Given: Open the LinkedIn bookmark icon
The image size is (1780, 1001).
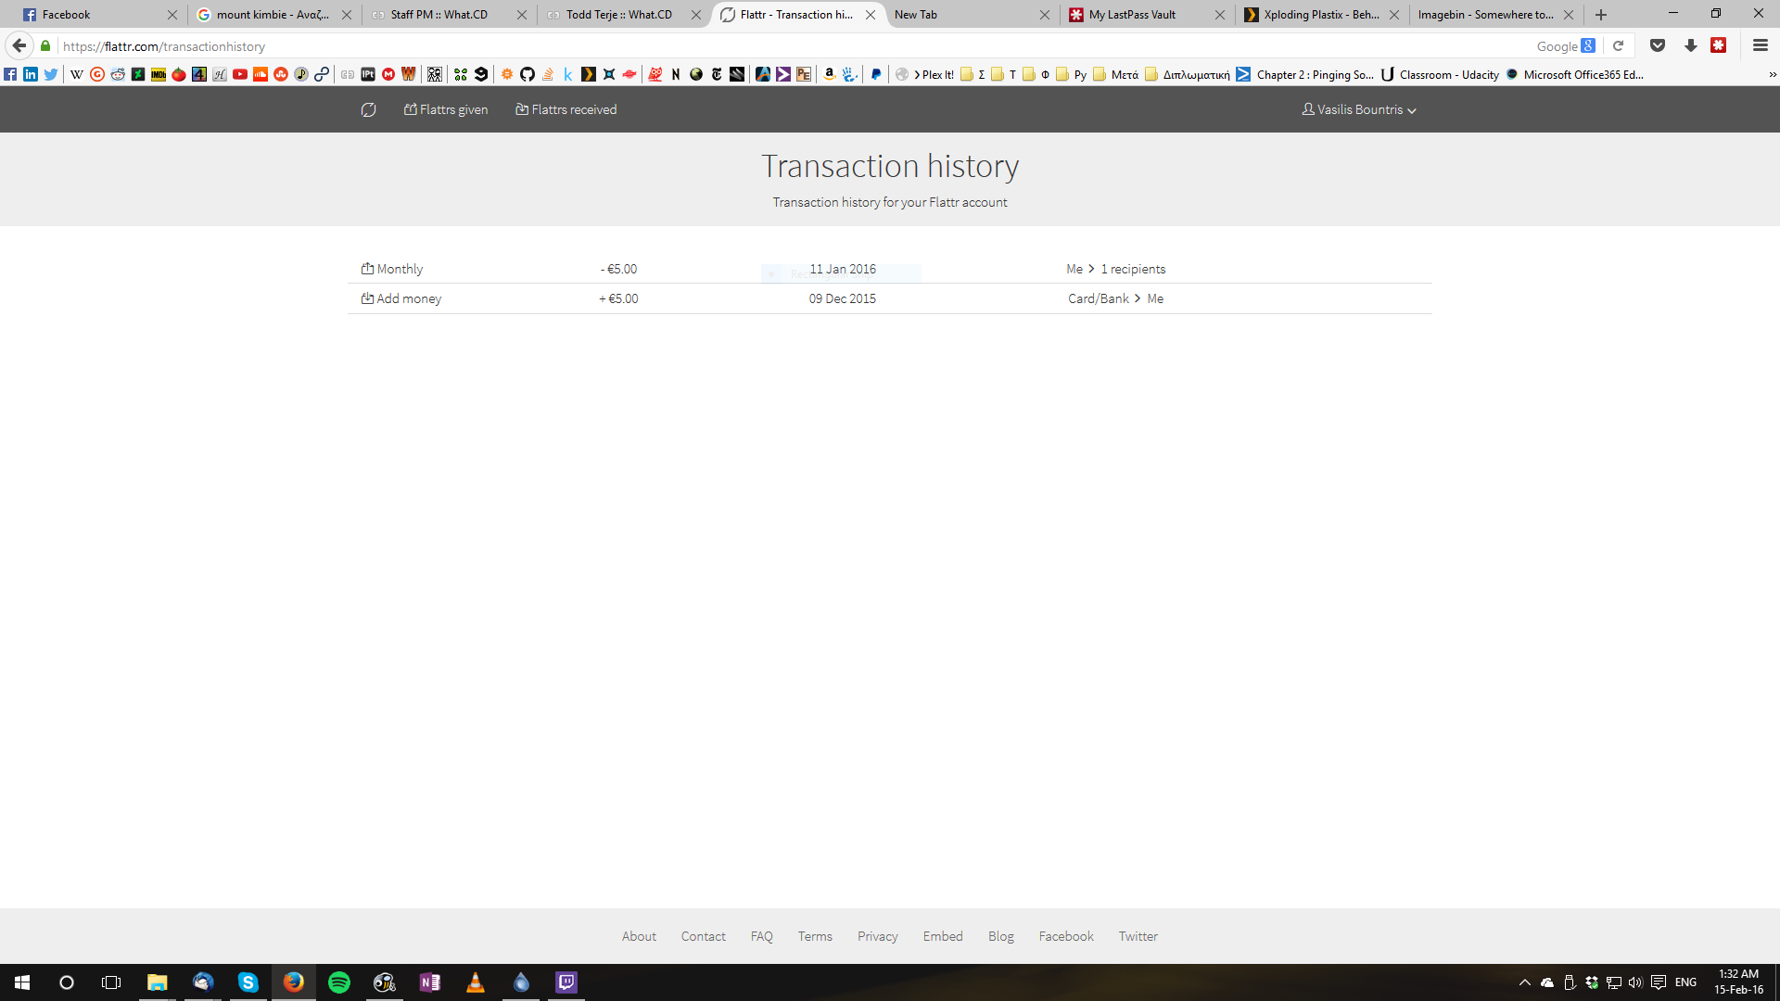Looking at the screenshot, I should (x=31, y=74).
